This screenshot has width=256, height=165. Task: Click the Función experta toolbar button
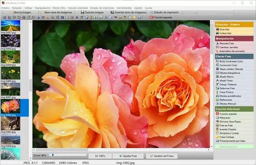[x=161, y=17]
